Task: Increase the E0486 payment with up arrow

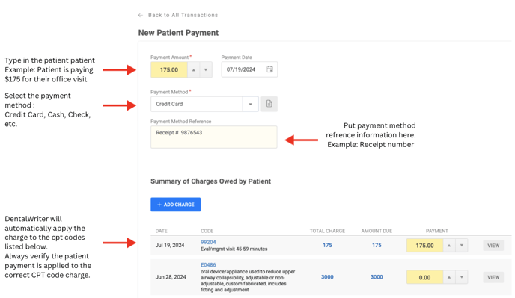Action: point(449,277)
